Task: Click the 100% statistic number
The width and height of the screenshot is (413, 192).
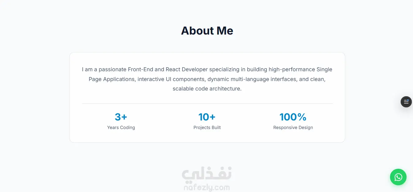Action: 293,117
